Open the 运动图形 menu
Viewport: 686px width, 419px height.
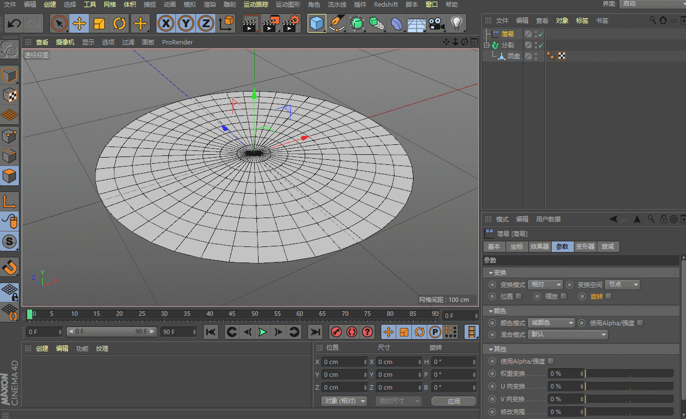tap(287, 4)
